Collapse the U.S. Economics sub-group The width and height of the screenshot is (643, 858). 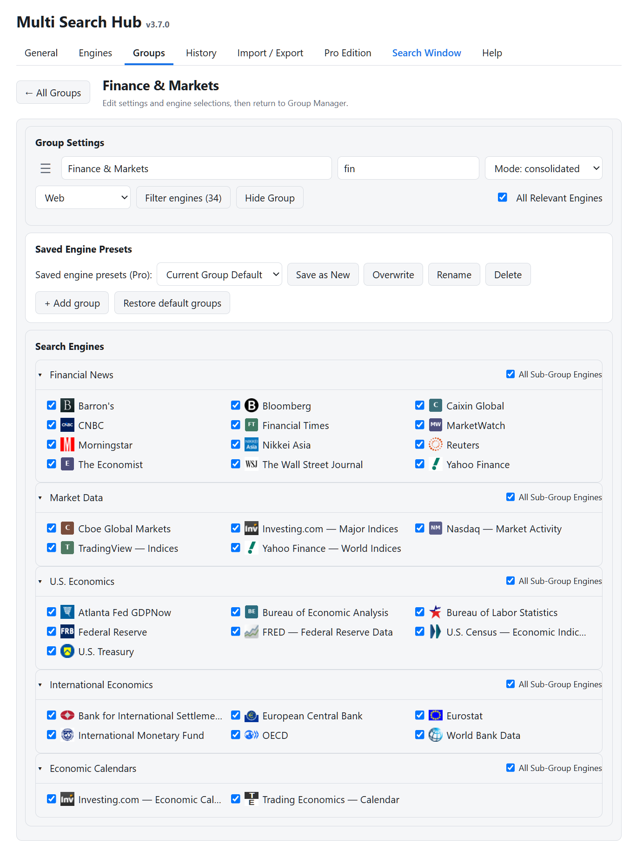click(40, 582)
